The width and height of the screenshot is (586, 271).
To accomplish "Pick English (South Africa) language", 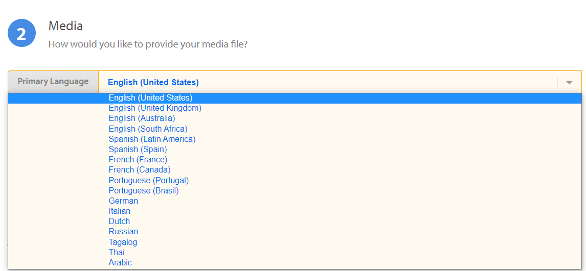I will click(295, 129).
